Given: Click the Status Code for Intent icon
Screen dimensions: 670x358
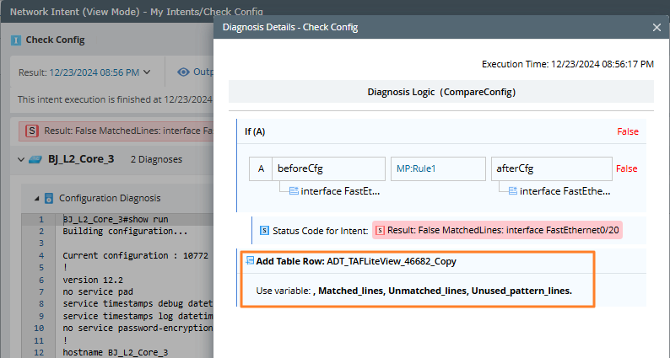Looking at the screenshot, I should (x=265, y=230).
